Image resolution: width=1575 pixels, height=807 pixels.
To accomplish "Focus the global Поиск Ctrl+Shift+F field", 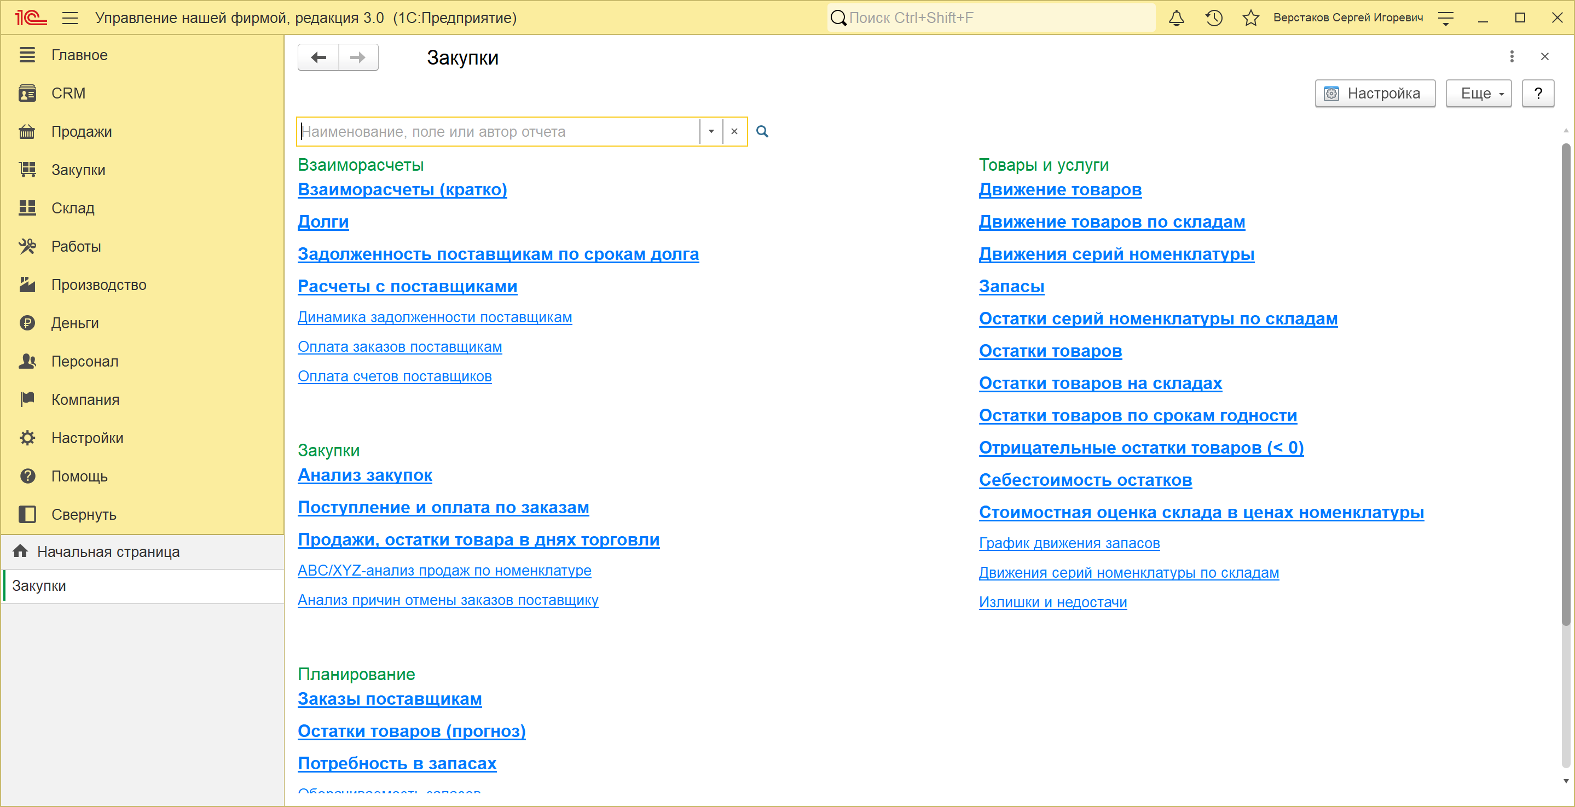I will 991,18.
